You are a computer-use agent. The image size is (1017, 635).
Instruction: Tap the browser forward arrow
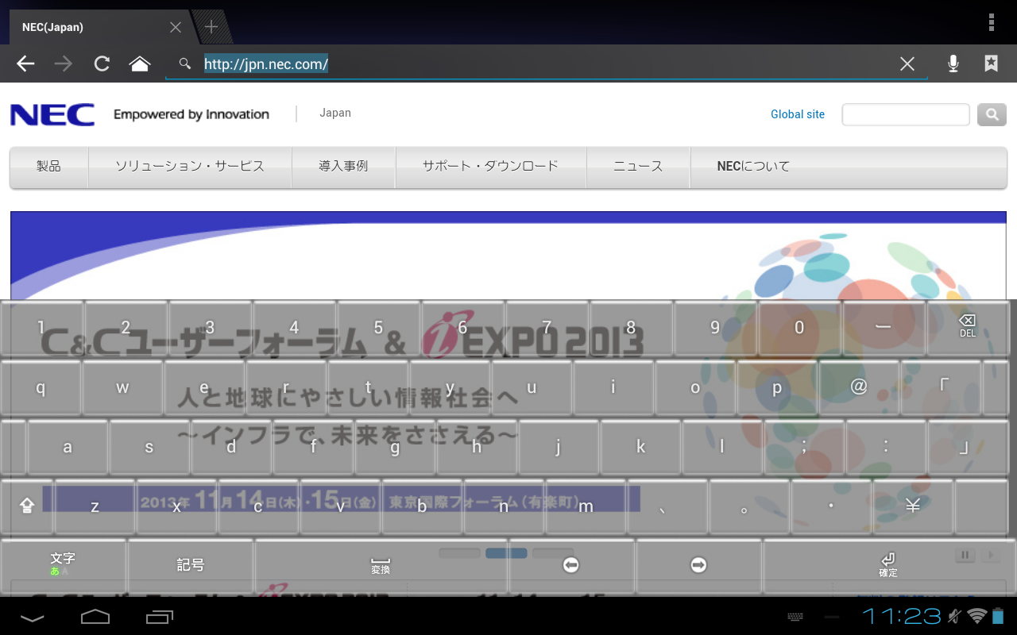(64, 64)
